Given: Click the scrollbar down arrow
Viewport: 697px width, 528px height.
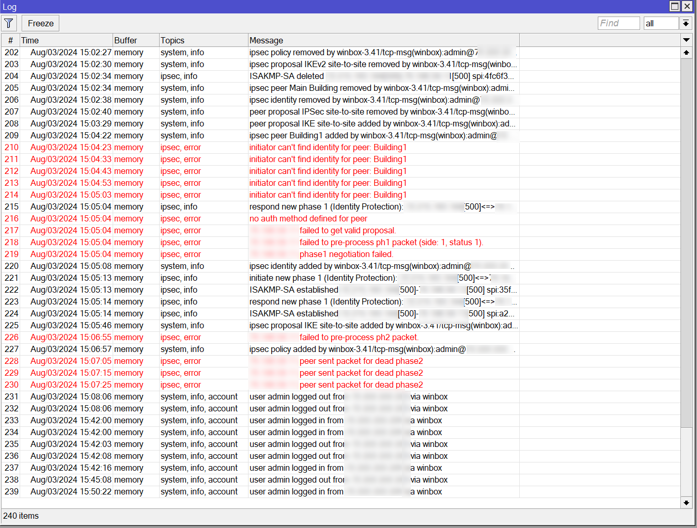Looking at the screenshot, I should 686,503.
